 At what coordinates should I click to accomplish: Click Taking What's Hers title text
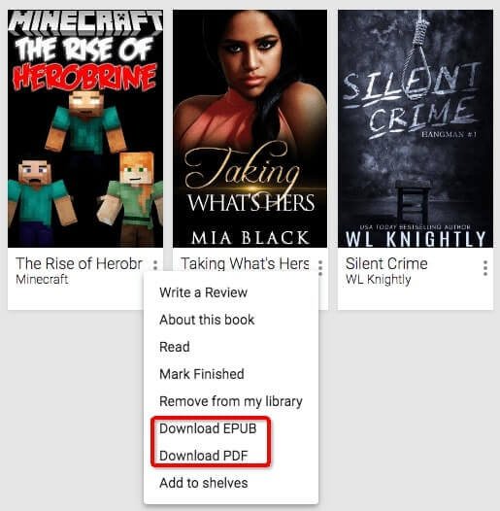click(x=245, y=263)
